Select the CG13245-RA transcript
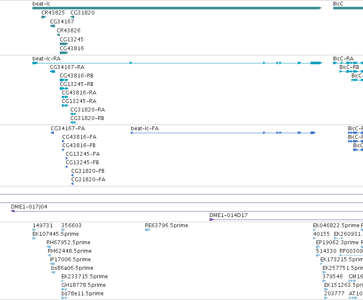The height and width of the screenshot is (300, 363). point(65,106)
